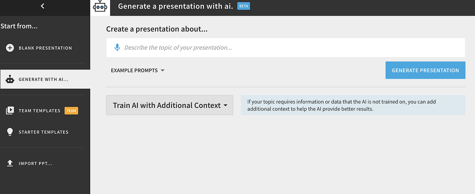Click the robot logo in header
This screenshot has height=194, width=475.
(100, 6)
